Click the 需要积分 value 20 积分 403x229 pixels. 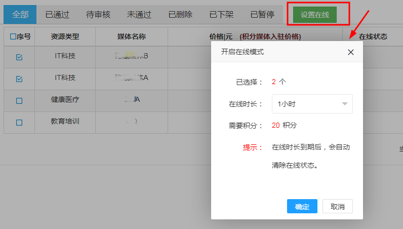(284, 125)
